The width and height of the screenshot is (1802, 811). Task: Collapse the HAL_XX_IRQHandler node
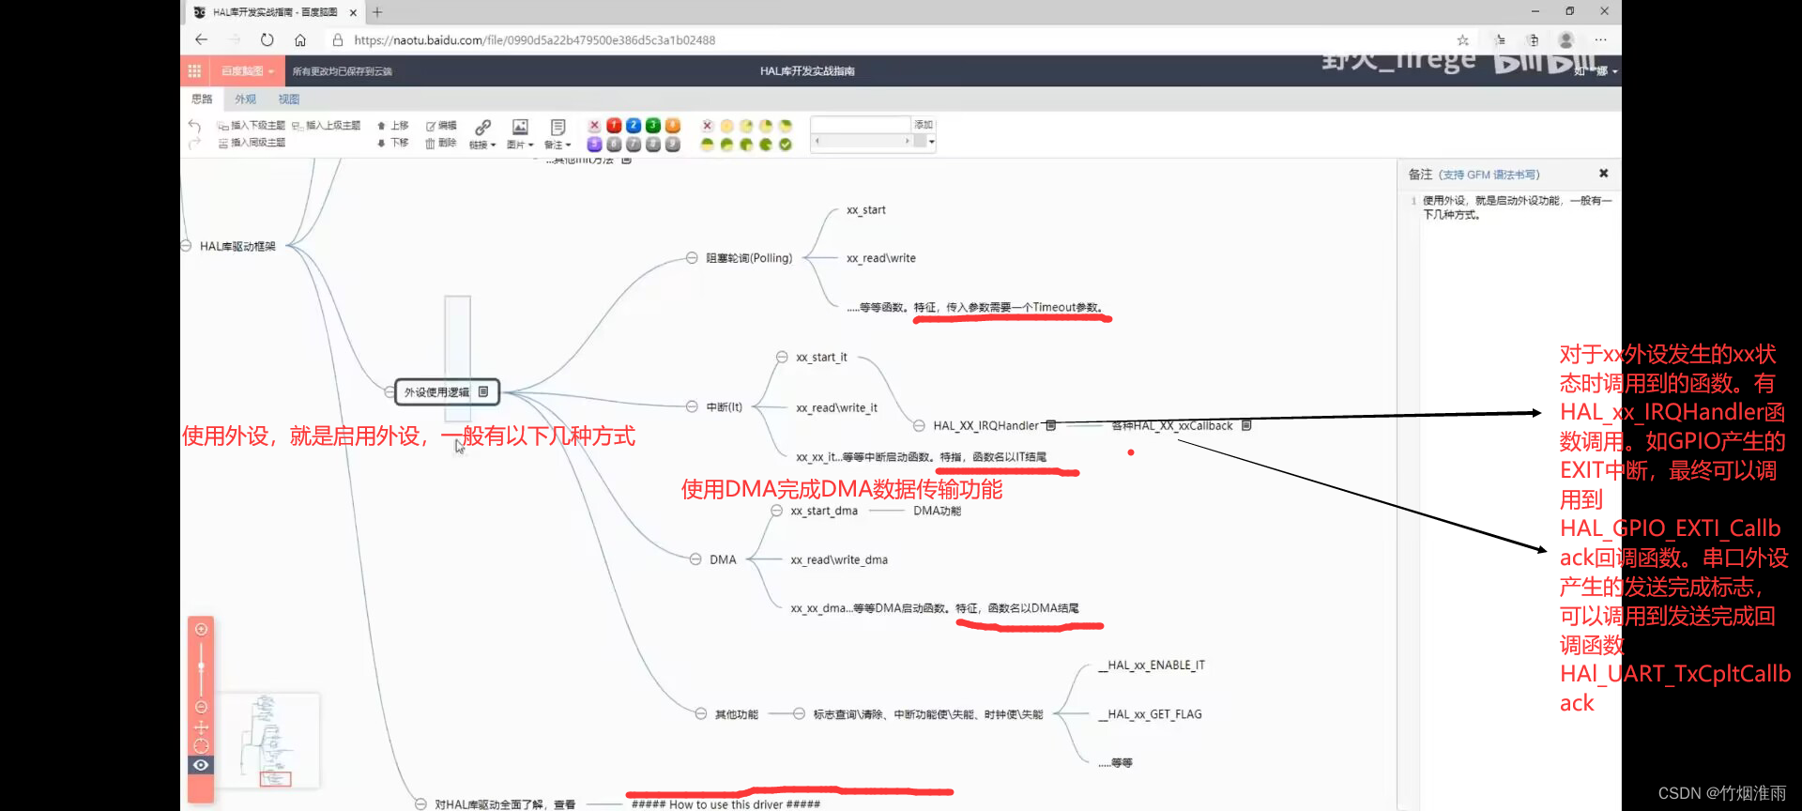(x=919, y=426)
